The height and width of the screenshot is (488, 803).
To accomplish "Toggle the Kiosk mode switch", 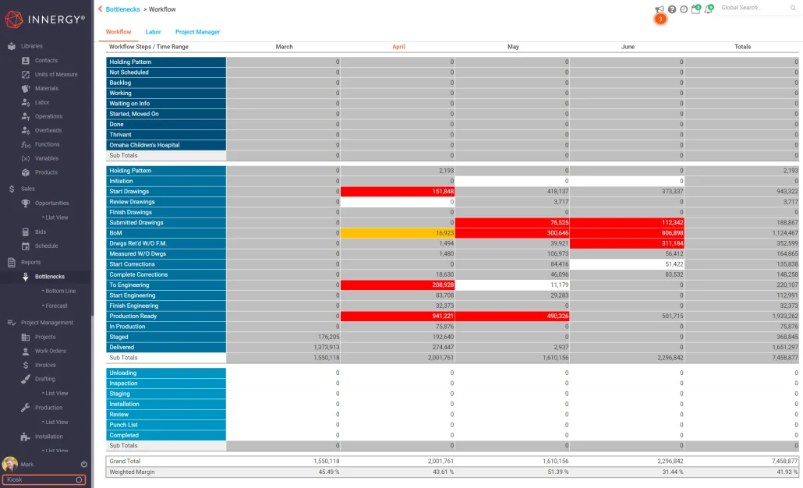I will 79,479.
